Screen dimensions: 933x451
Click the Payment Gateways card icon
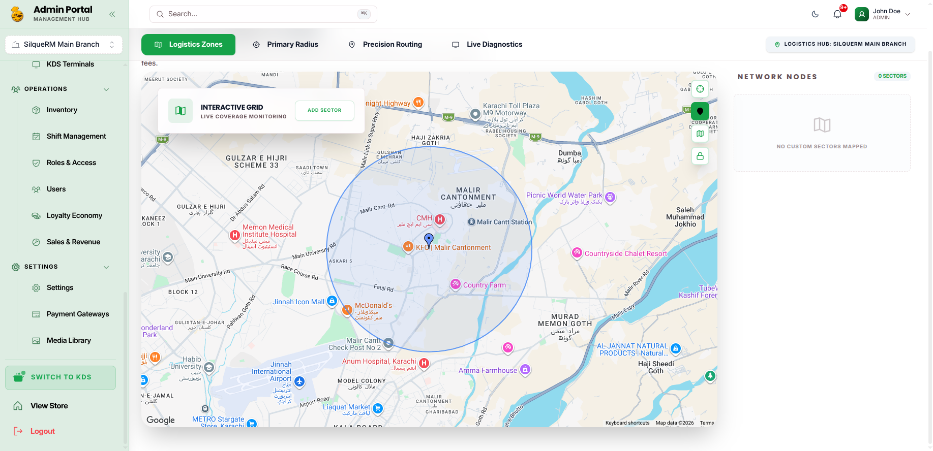36,314
